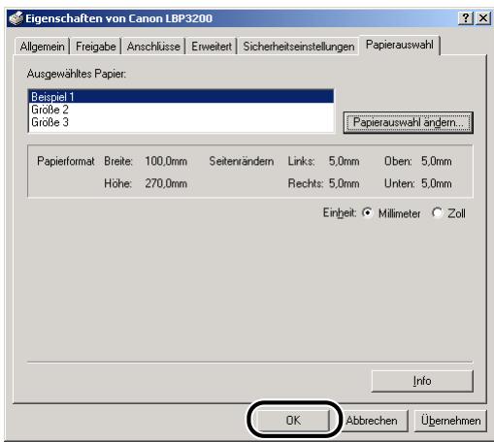Switch to the Freigabe tab
This screenshot has height=442, width=494.
click(95, 47)
